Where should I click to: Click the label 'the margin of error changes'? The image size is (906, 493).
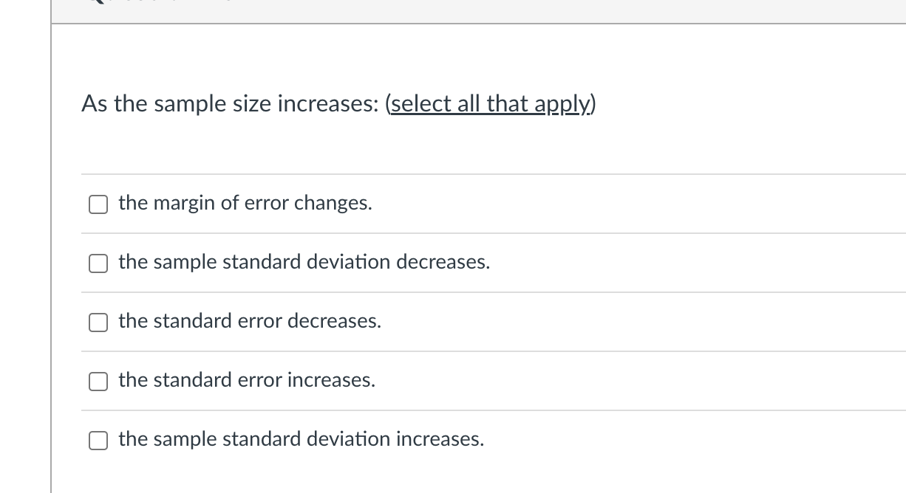pos(245,203)
